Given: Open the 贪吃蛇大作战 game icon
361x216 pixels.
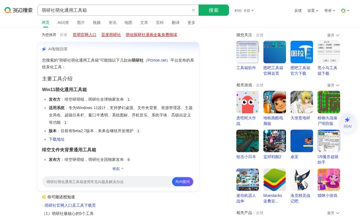Looking at the screenshot, I should coord(248,102).
